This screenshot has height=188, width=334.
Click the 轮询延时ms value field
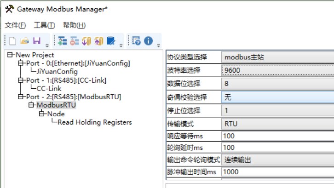coord(278,148)
